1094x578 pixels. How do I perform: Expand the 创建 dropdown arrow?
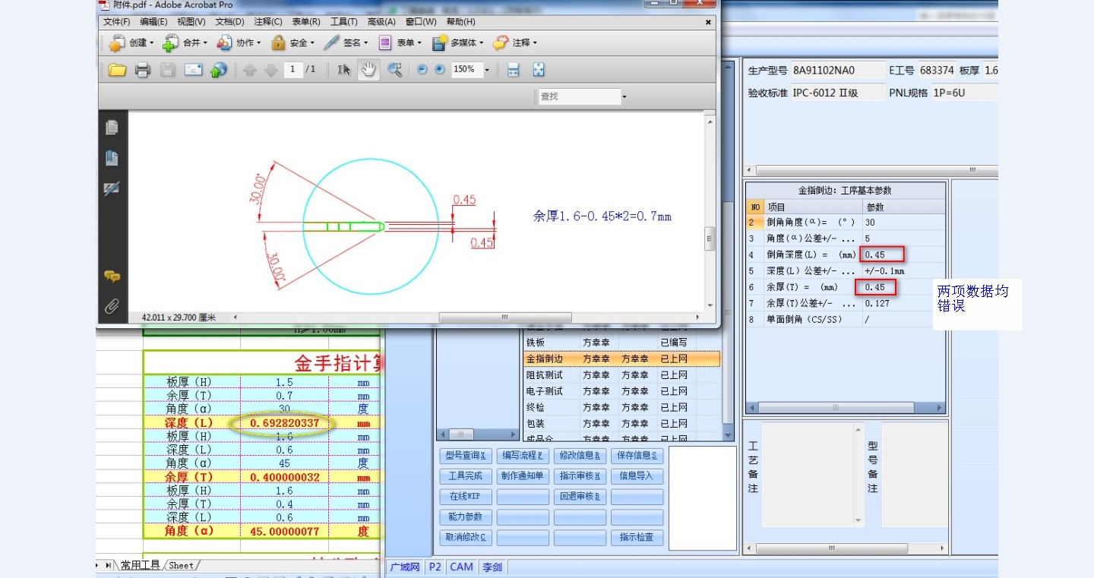[x=152, y=43]
